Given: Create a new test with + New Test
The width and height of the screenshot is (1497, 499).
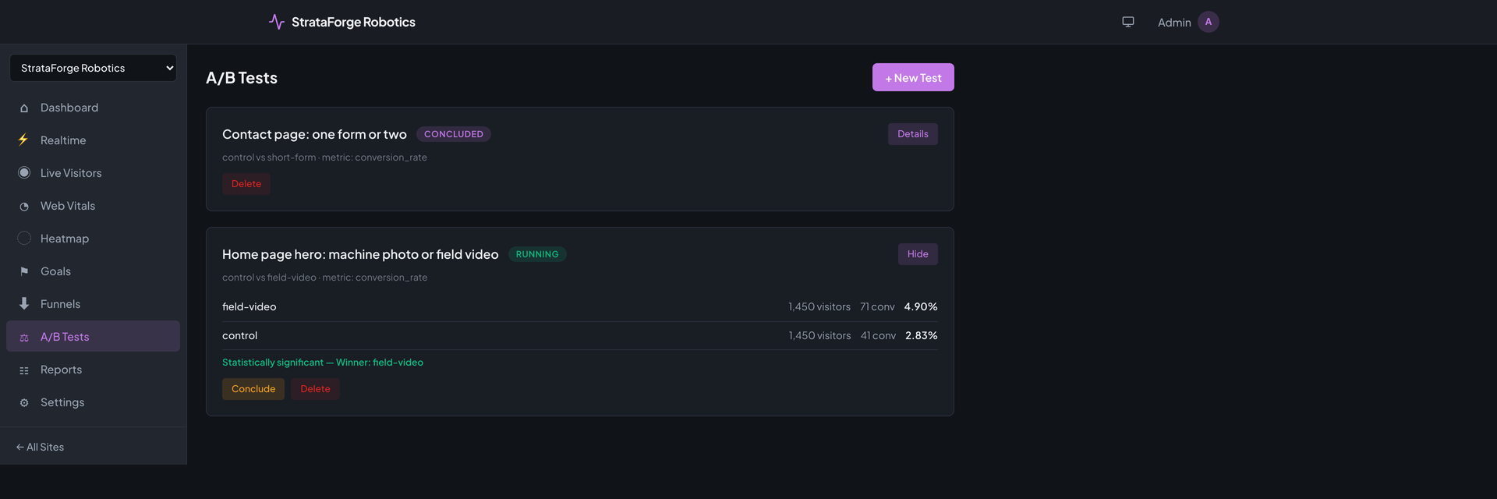Looking at the screenshot, I should 913,77.
